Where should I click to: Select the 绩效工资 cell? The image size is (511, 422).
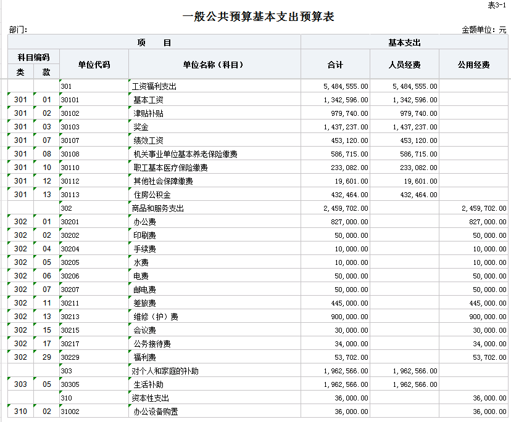click(x=214, y=140)
